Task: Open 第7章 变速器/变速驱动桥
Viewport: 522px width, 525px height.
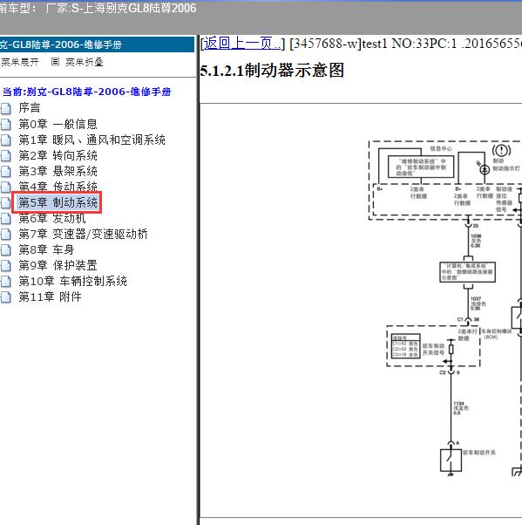Action: click(x=84, y=234)
